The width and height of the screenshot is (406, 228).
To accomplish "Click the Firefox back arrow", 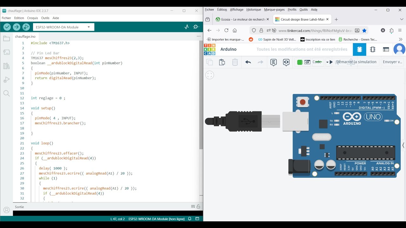I will tap(209, 30).
